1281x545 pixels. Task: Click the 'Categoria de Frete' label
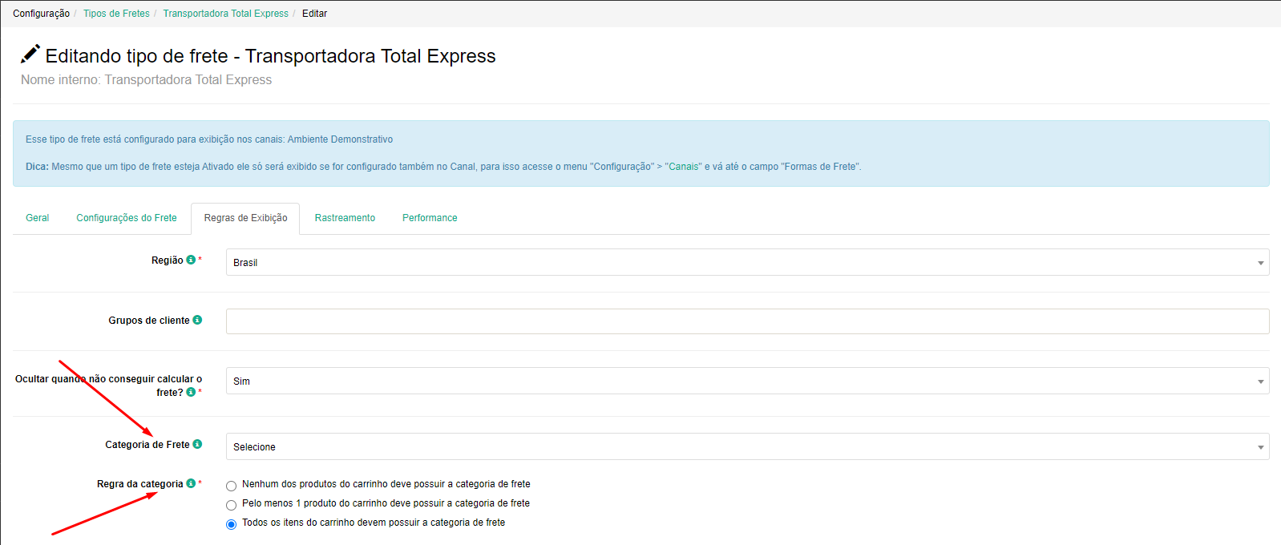[147, 445]
